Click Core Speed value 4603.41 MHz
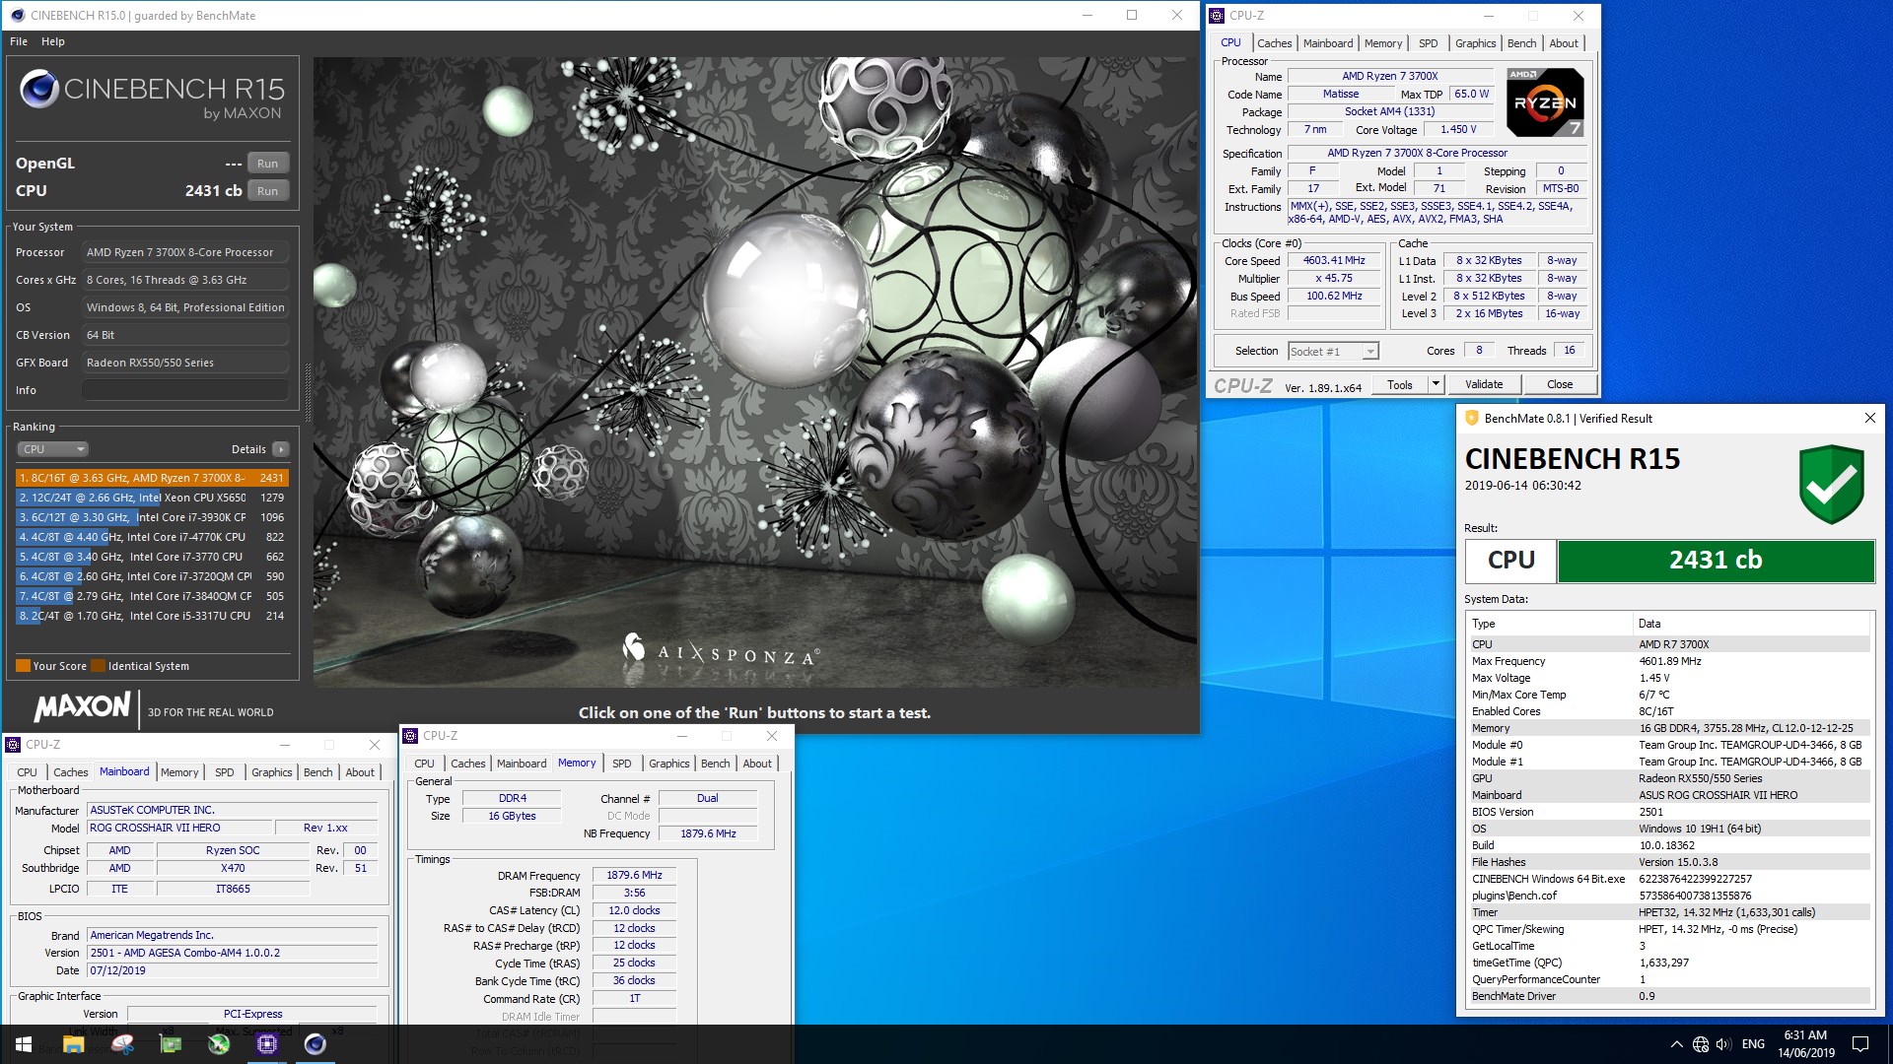1893x1064 pixels. 1334,261
